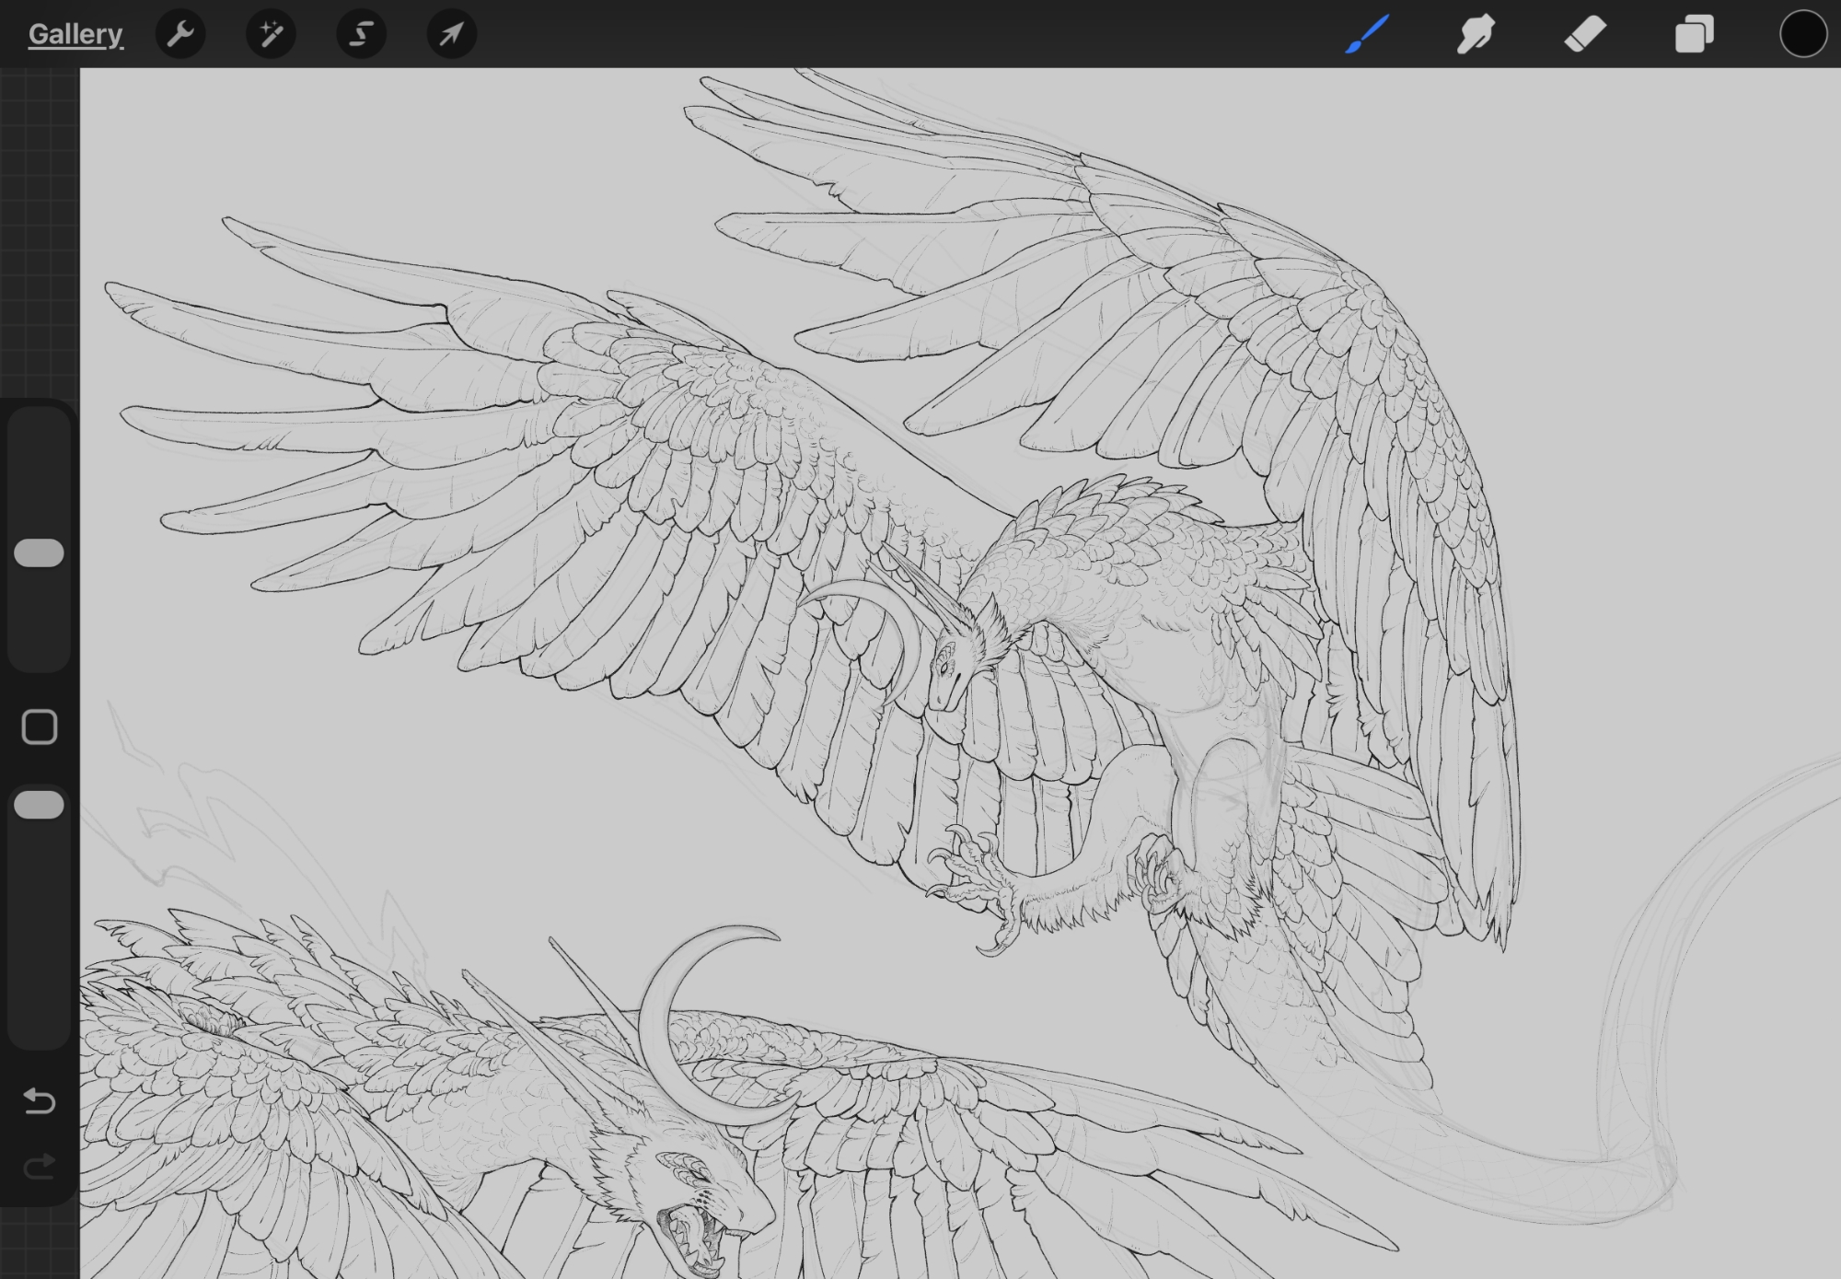
Task: Open the black active color swatch
Action: pyautogui.click(x=1802, y=35)
